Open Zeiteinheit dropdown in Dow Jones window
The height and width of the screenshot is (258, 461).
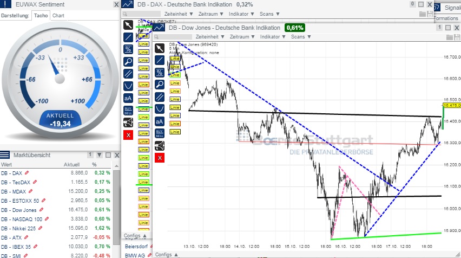[x=210, y=37]
